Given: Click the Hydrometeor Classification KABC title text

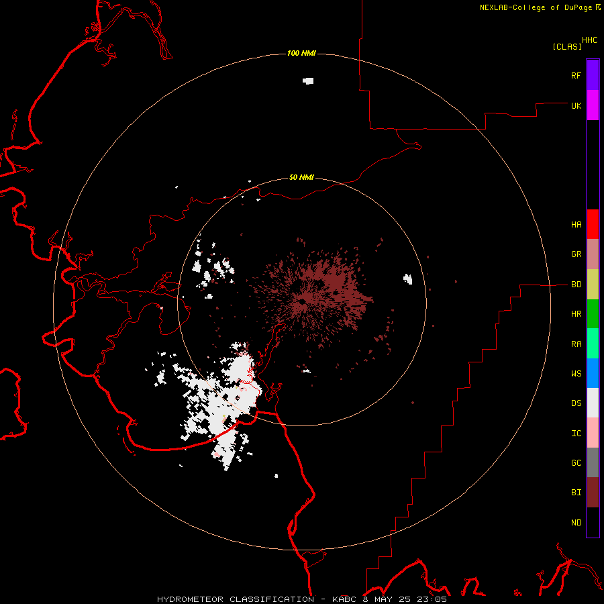Looking at the screenshot, I should point(302,599).
